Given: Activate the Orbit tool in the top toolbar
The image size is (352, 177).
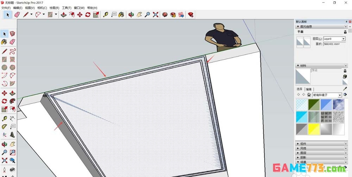Looking at the screenshot, I should pyautogui.click(x=131, y=15).
